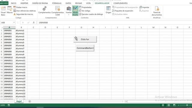Viewport: 192px width, 108px height.
Task: Select cell containing Alumno17
Action: pos(21,79)
